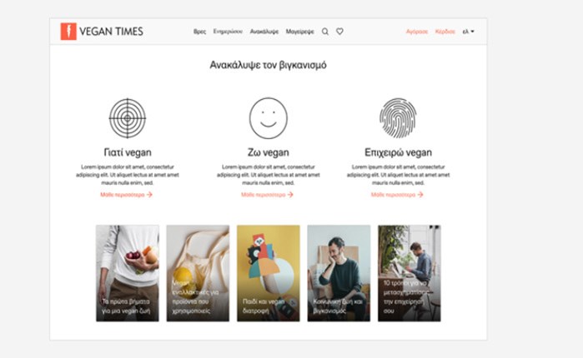The height and width of the screenshot is (358, 583).
Task: Click the Αγόρασε link in the header
Action: [417, 32]
